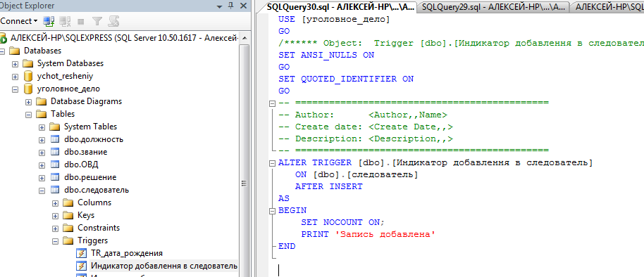Click the 'SET QUOTED_IDENTIFIER ON' line
This screenshot has height=277, width=644.
tap(346, 79)
